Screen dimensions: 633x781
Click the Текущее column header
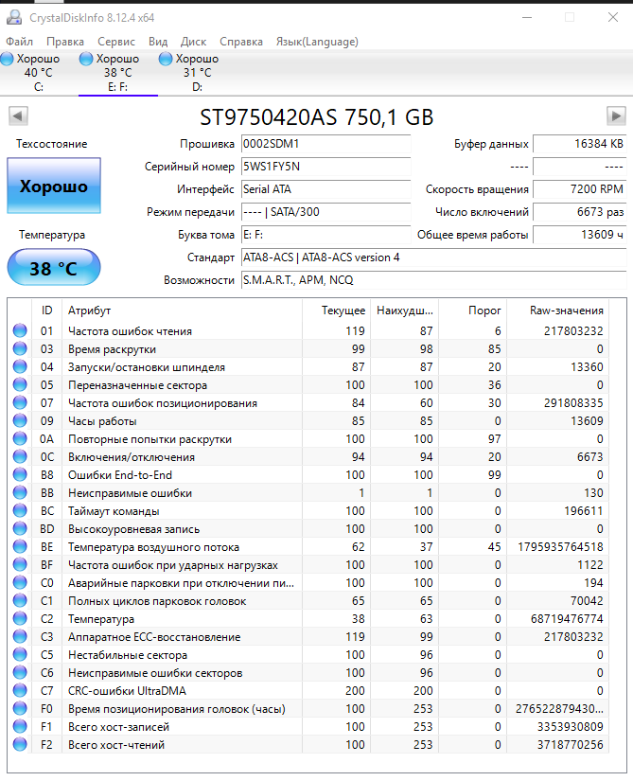(x=337, y=311)
